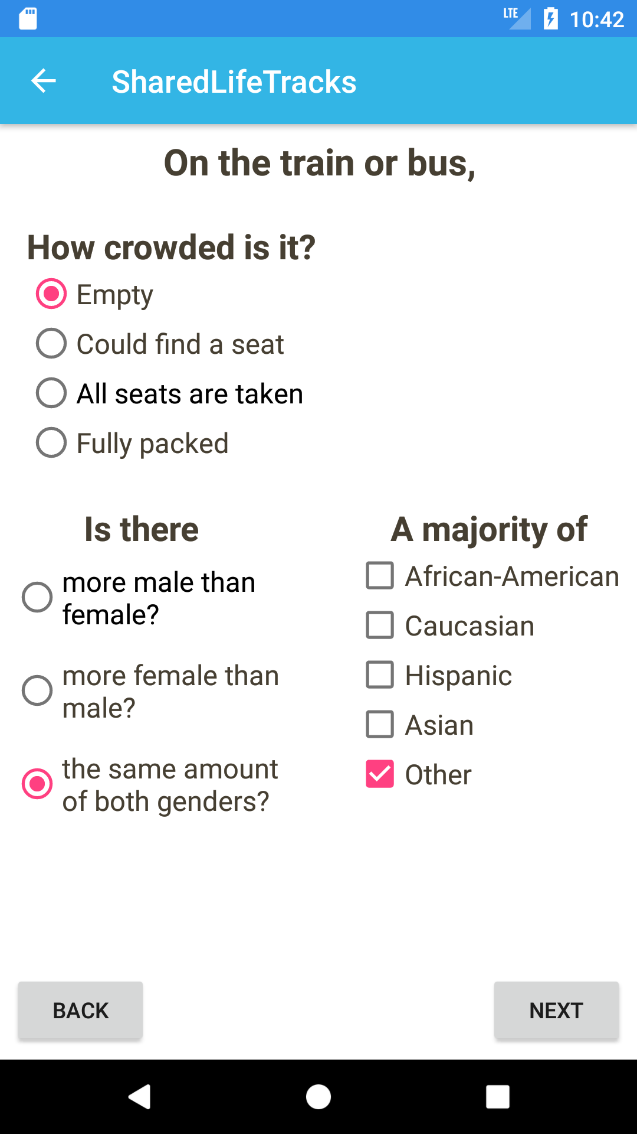The width and height of the screenshot is (637, 1134).
Task: Check the African-American box
Action: point(380,576)
